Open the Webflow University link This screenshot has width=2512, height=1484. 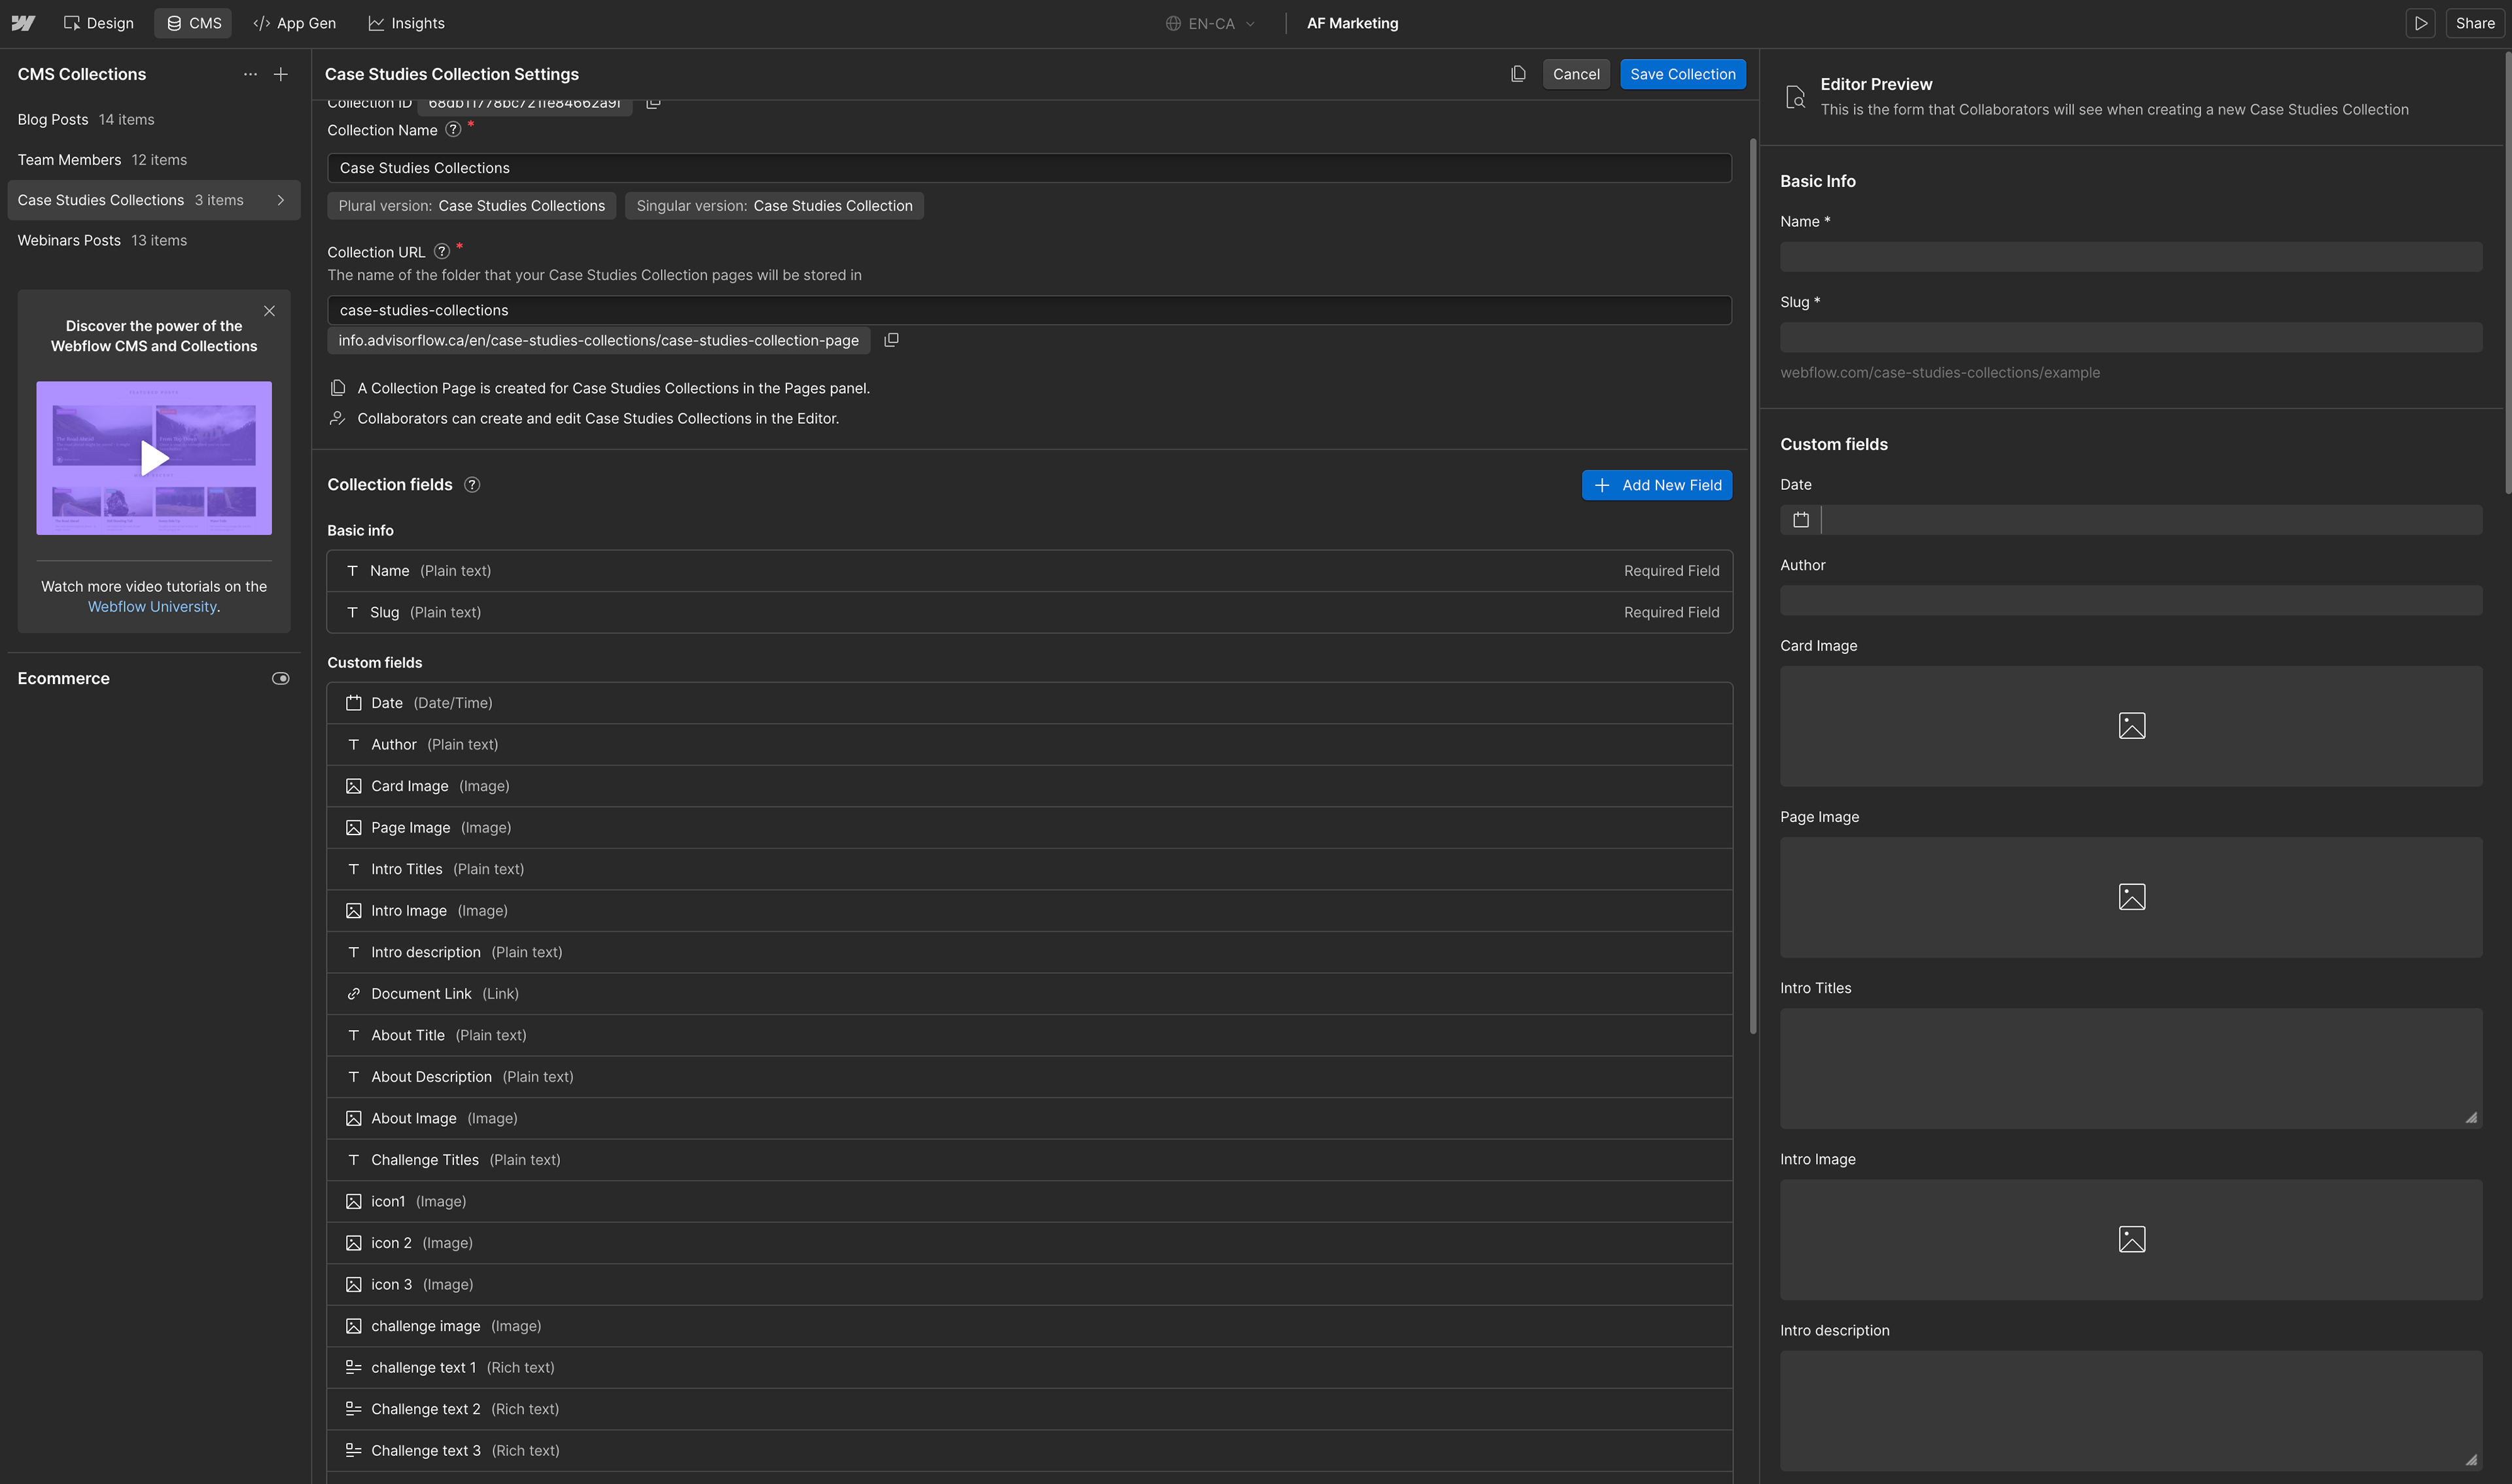point(151,606)
